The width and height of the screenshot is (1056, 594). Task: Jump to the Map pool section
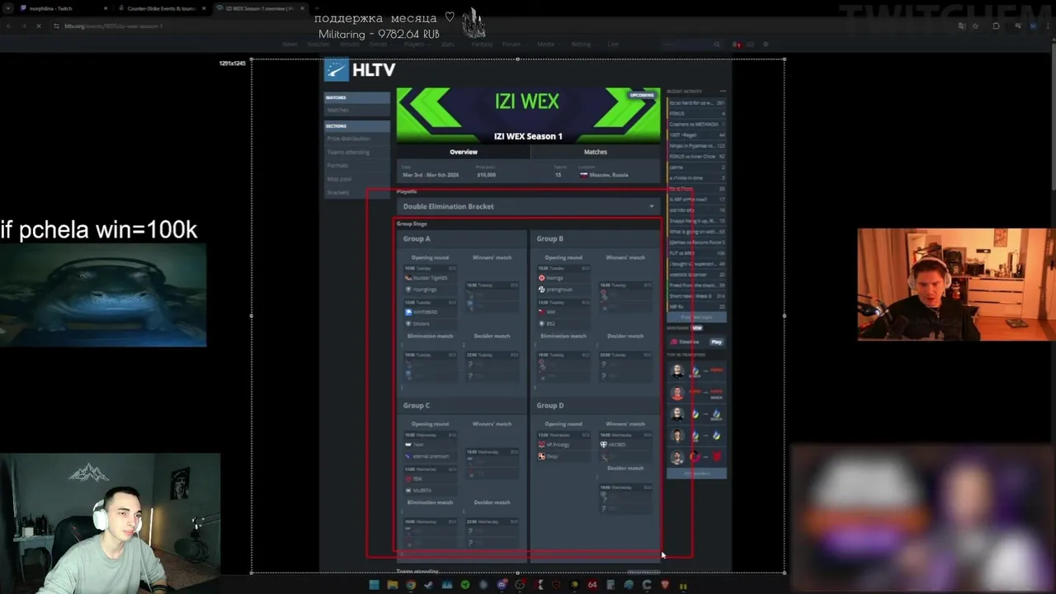(x=356, y=179)
